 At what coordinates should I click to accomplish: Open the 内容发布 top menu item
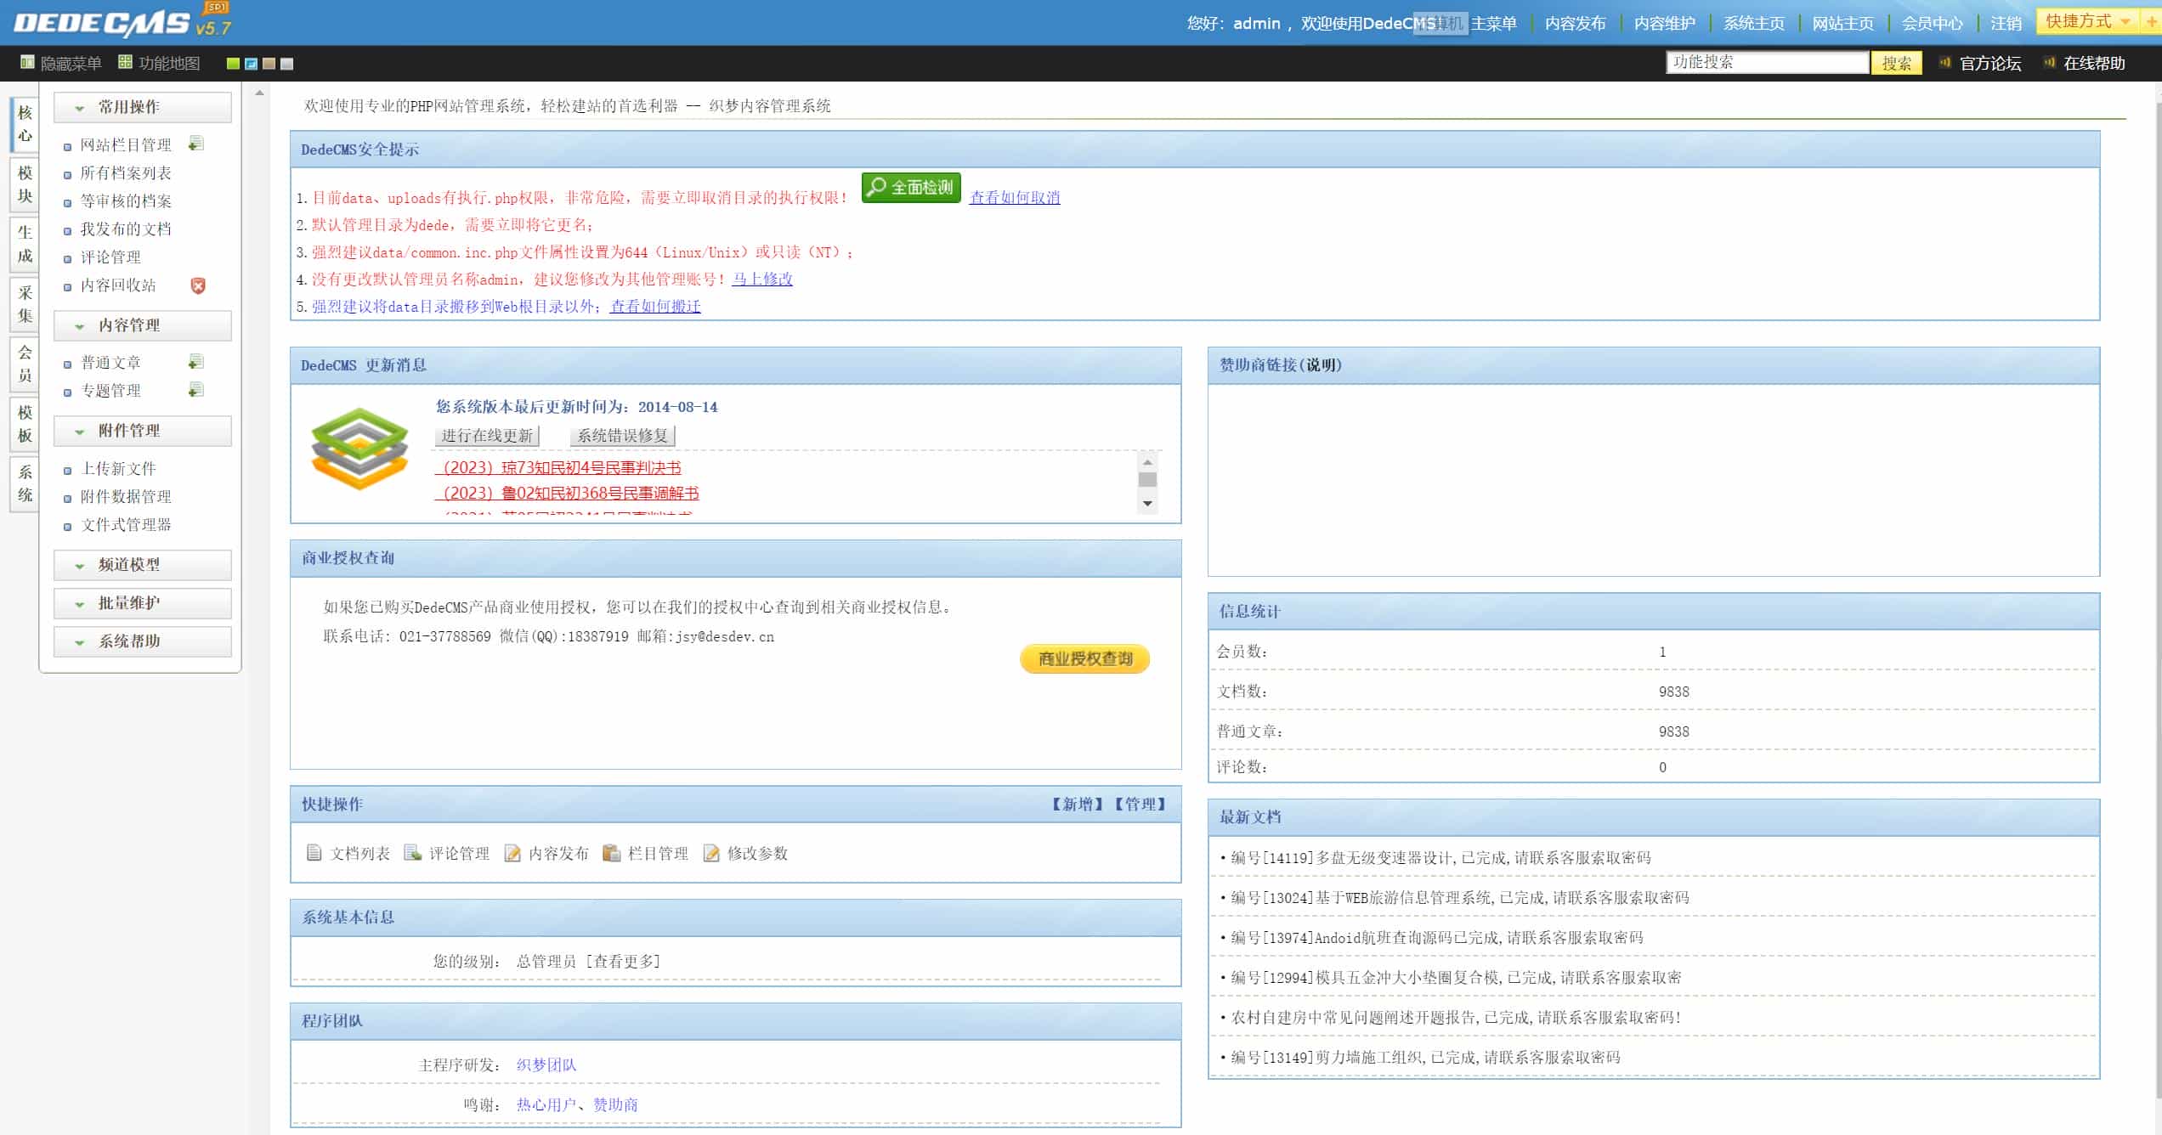[1575, 24]
